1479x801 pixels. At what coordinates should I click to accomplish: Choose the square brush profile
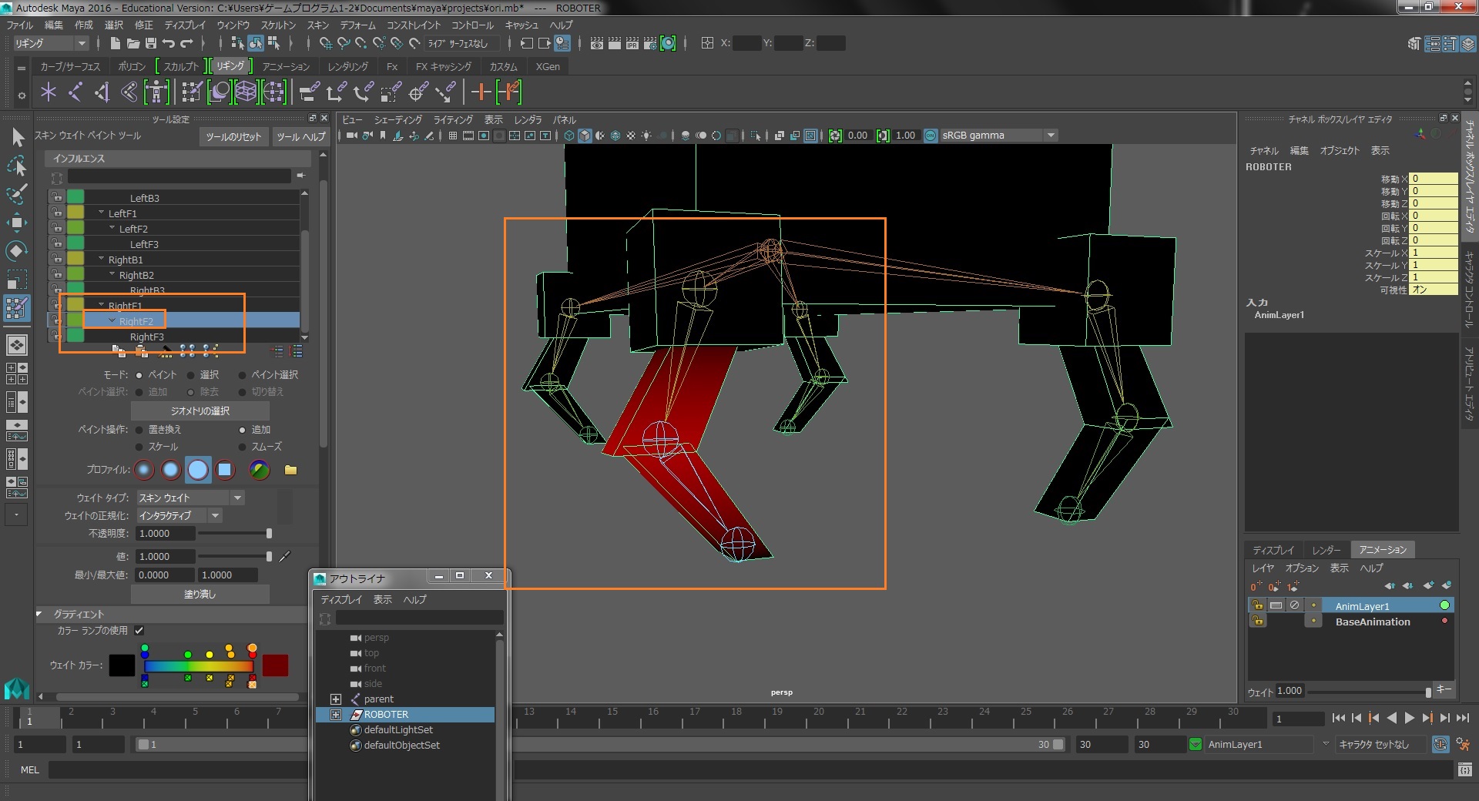(225, 470)
